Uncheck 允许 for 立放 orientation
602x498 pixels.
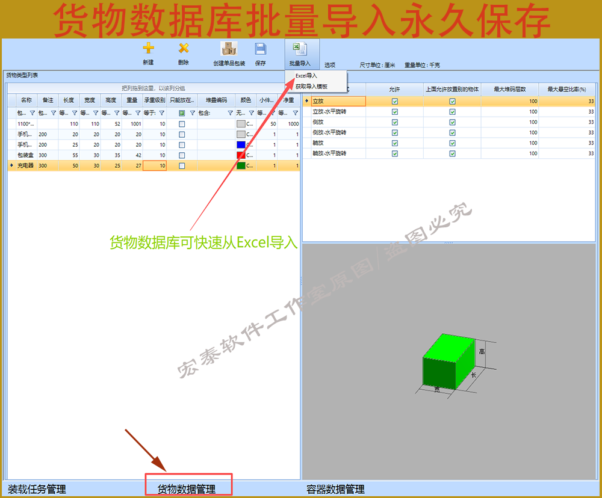point(395,101)
